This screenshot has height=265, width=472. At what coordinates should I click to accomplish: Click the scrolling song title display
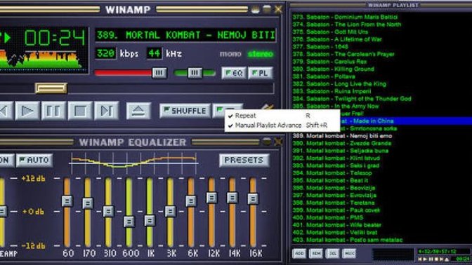point(185,35)
